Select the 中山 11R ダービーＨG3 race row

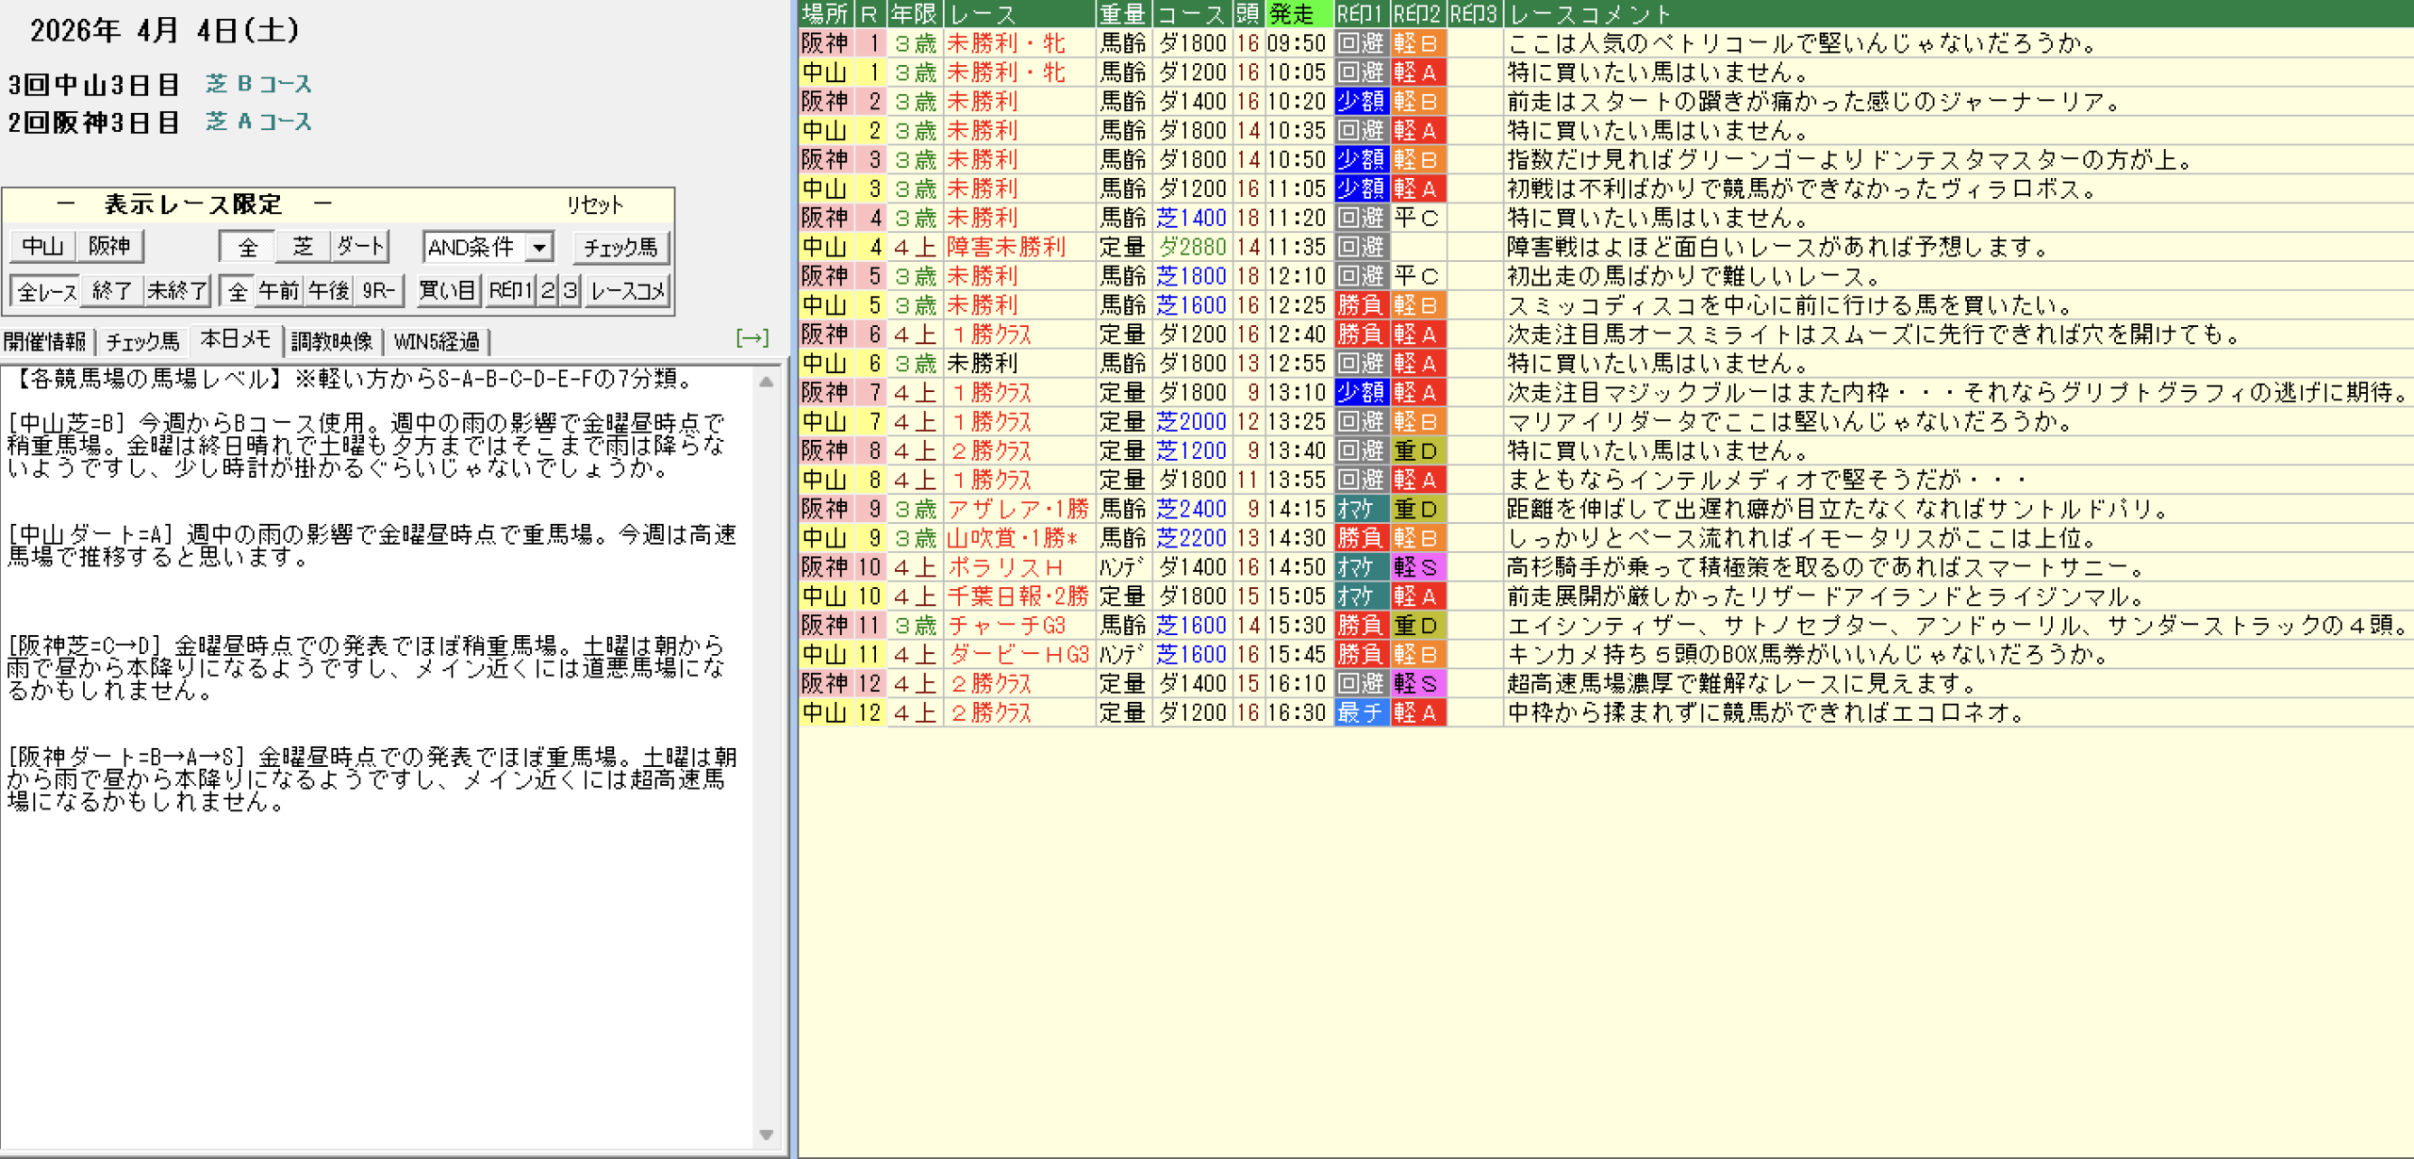coord(1017,655)
